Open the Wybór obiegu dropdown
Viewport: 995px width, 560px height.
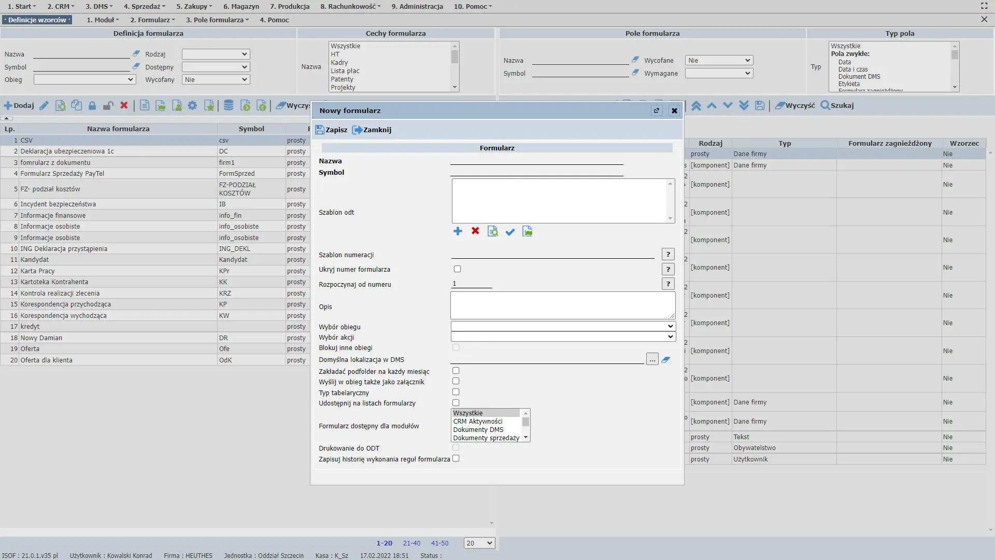563,326
